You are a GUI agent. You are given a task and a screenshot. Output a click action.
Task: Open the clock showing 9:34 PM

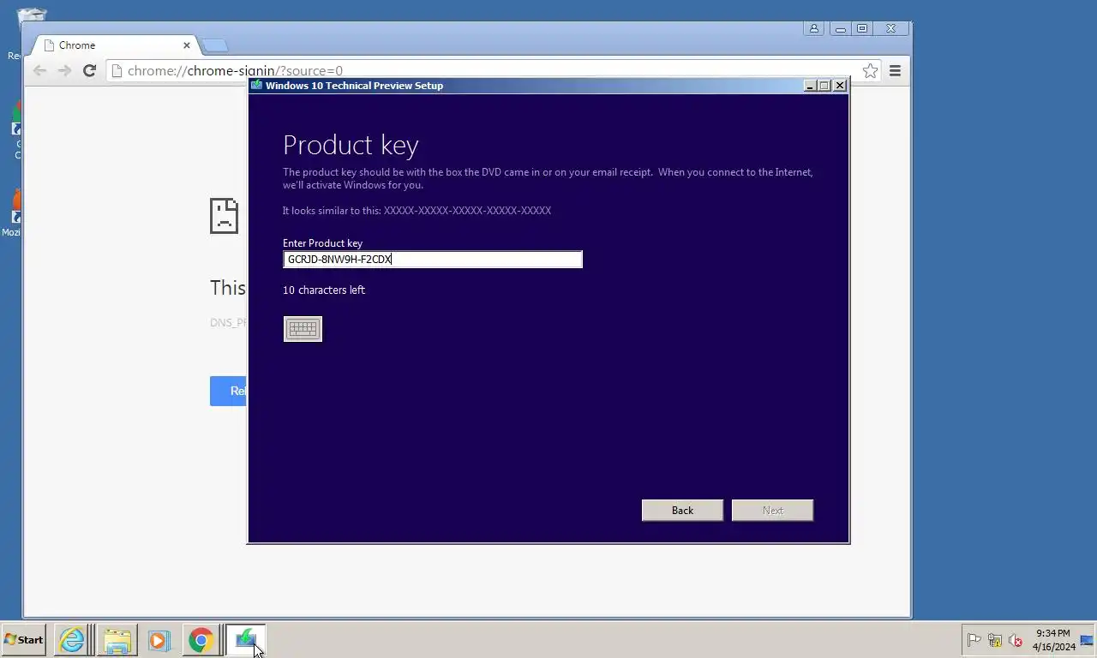pos(1053,640)
